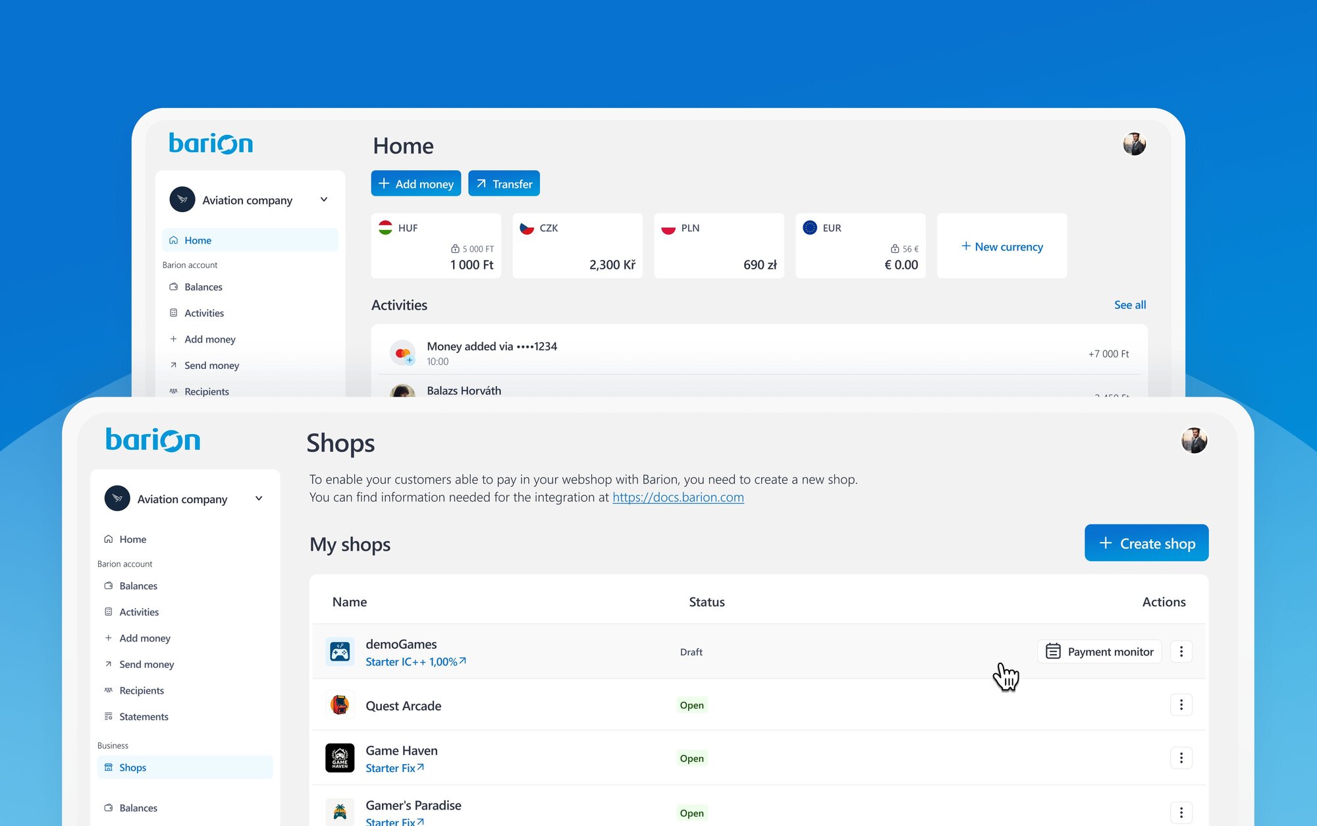
Task: Select Home in the Home window sidebar
Action: [250, 240]
